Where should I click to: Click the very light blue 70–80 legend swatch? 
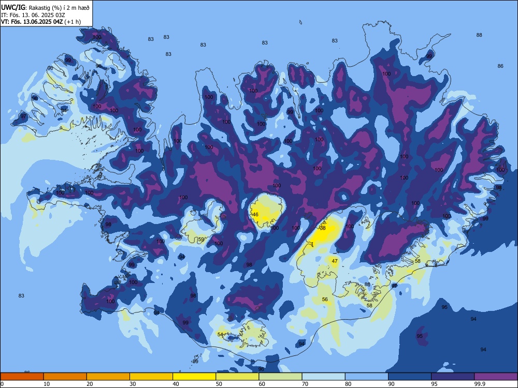[x=323, y=377]
